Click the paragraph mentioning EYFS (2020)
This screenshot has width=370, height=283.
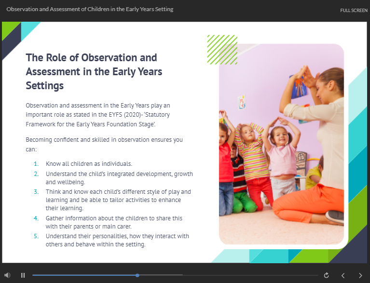pos(98,115)
